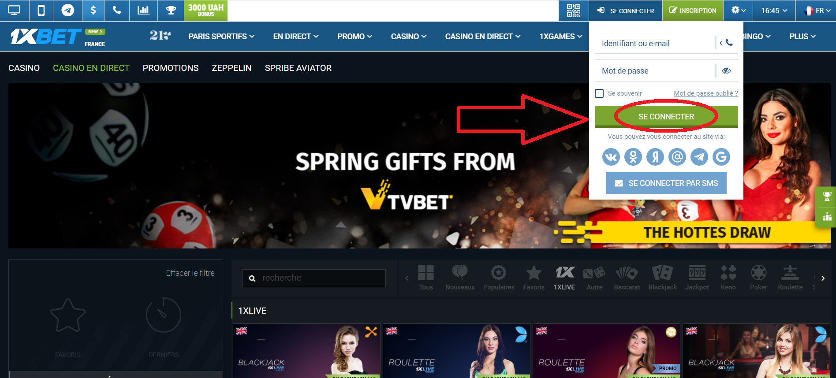This screenshot has height=378, width=836.
Task: Expand the En Direct menu
Action: (x=296, y=37)
